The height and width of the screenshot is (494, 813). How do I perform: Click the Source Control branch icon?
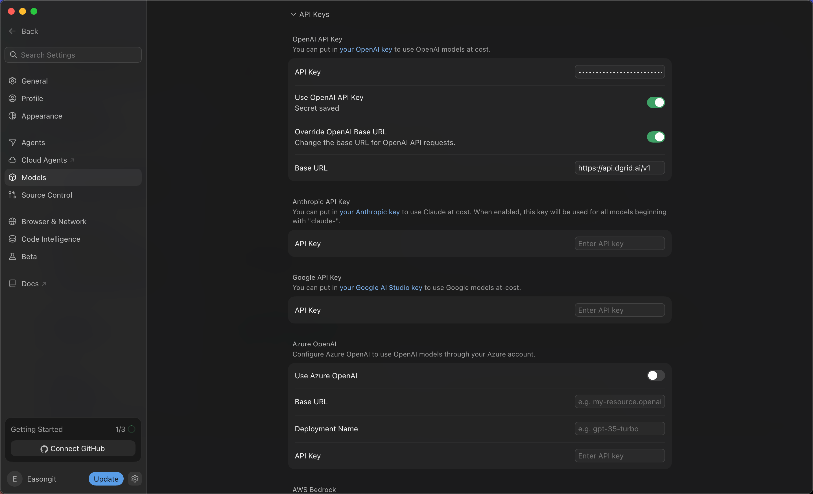pos(12,195)
